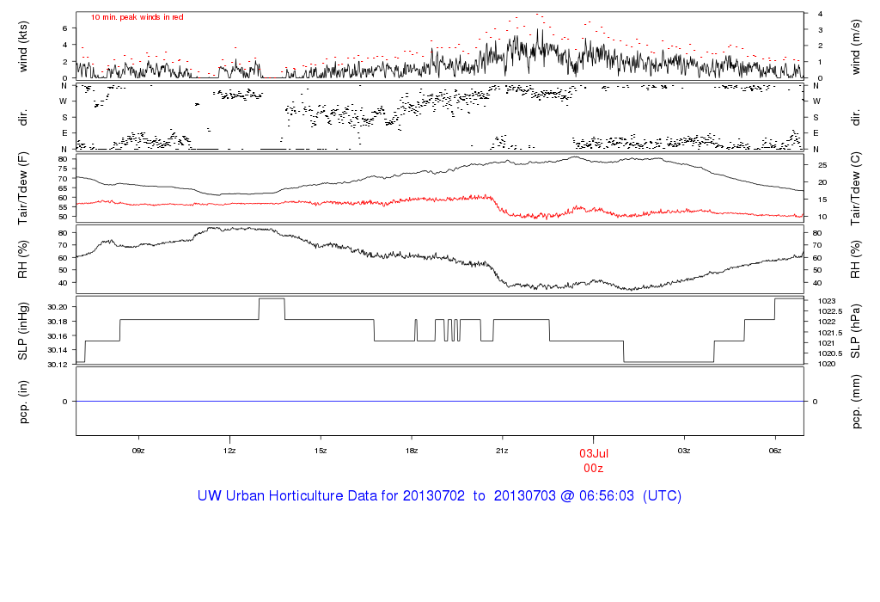
Task: Click the '10 min. peak winds in red' note
Action: pos(137,17)
